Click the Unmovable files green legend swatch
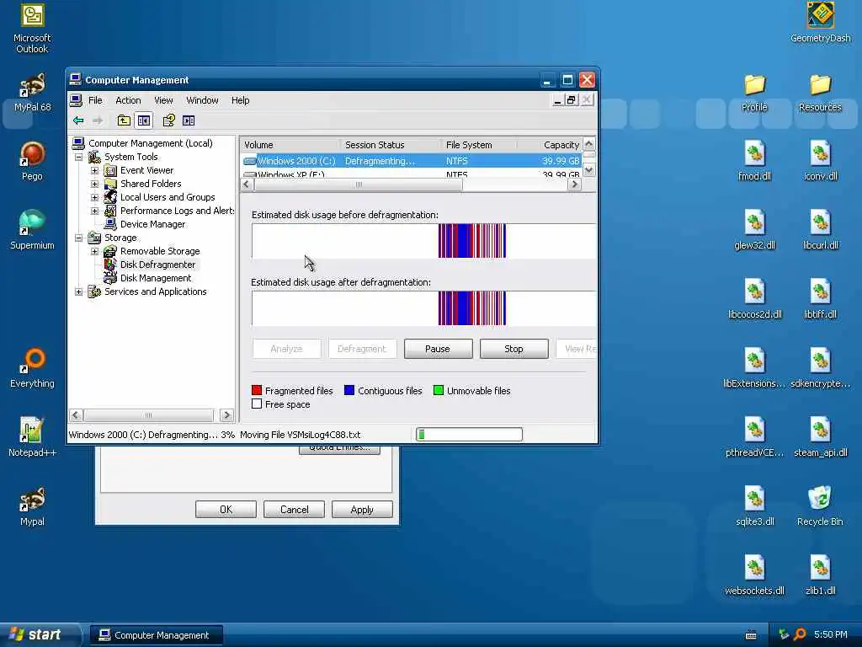862x647 pixels. click(x=438, y=391)
